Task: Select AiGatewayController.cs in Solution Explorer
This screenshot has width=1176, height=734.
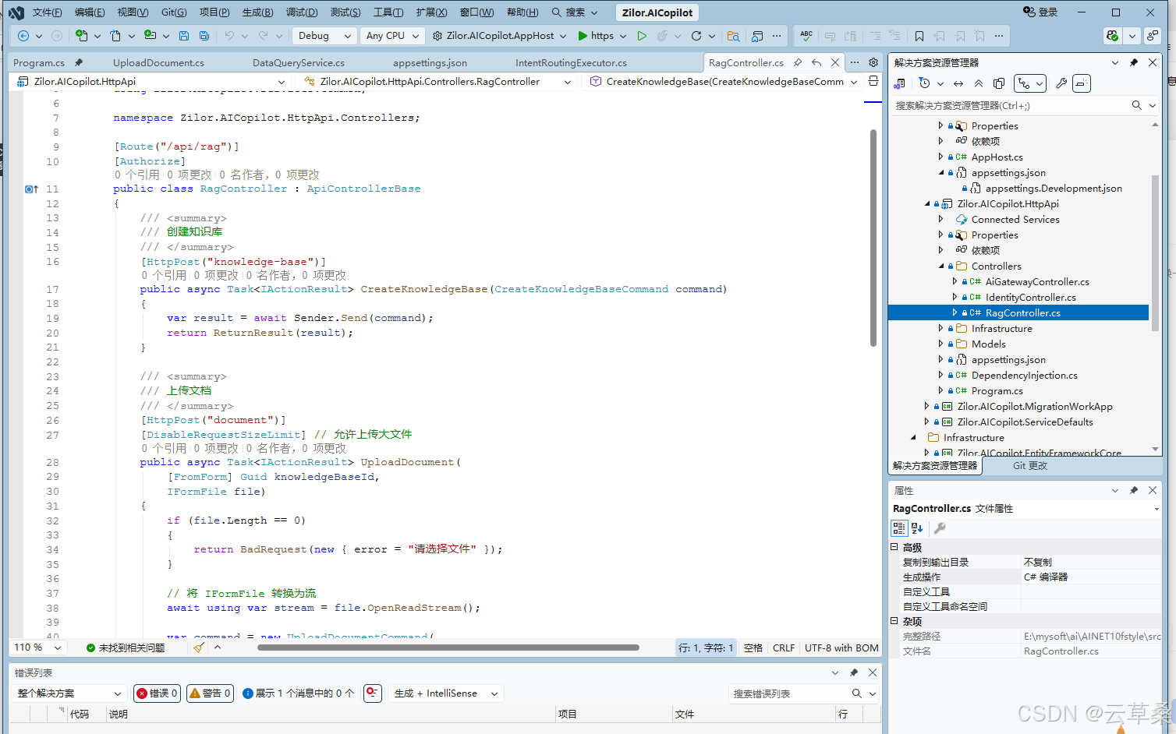Action: pyautogui.click(x=1037, y=281)
